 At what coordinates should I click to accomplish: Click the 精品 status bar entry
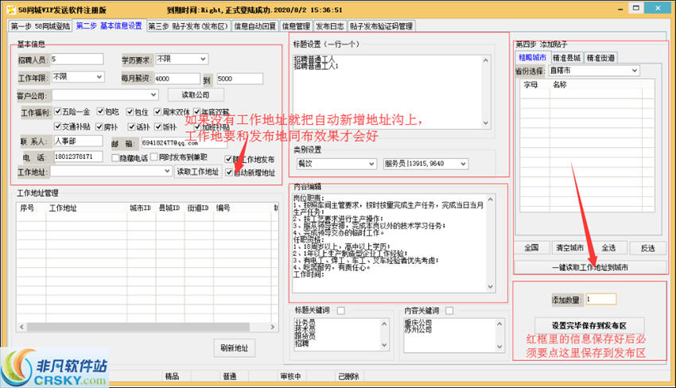pos(173,376)
